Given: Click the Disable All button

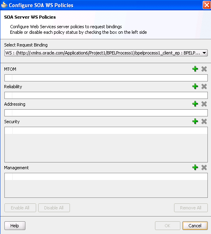Looking at the screenshot, I should [54, 208].
